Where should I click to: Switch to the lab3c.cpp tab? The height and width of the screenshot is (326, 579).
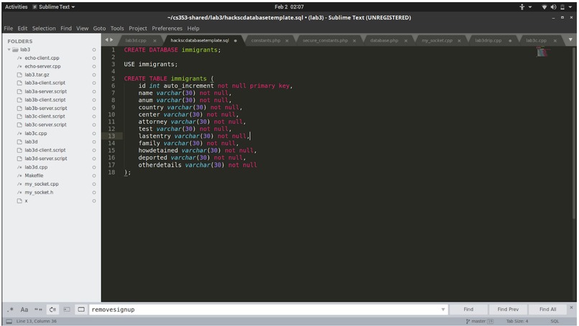tap(536, 41)
